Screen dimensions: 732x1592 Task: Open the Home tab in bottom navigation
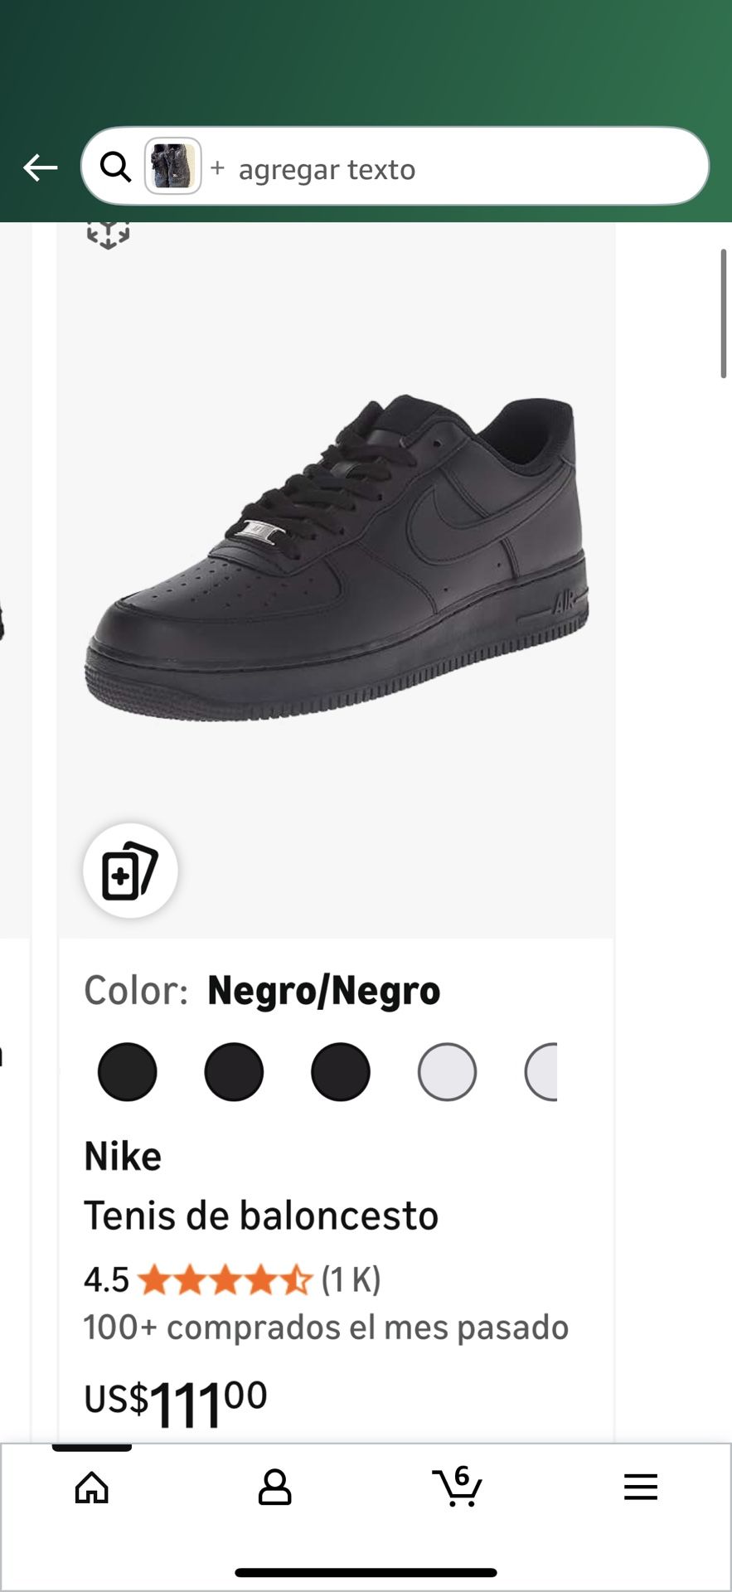91,1488
